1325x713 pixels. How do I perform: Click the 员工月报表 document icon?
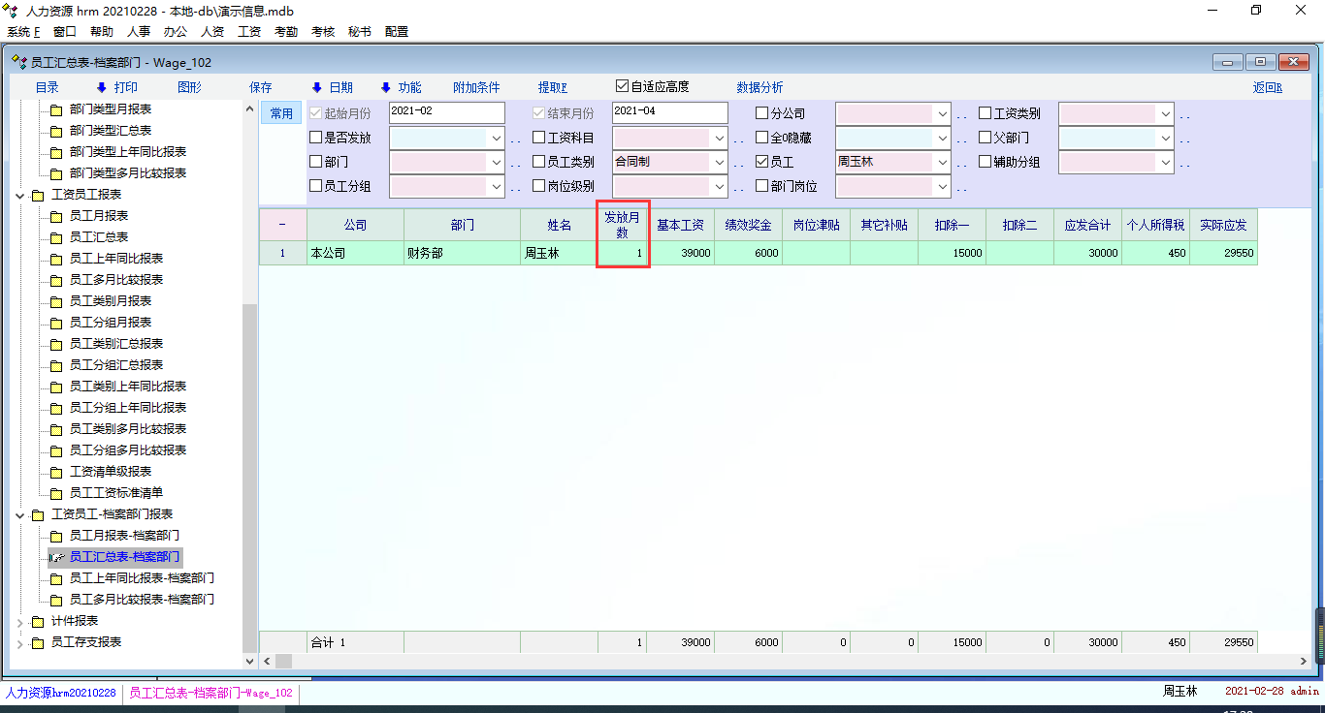pyautogui.click(x=56, y=216)
